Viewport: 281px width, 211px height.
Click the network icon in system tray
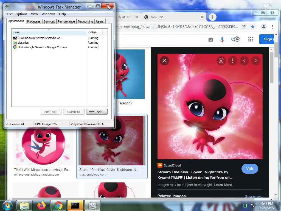click(253, 206)
